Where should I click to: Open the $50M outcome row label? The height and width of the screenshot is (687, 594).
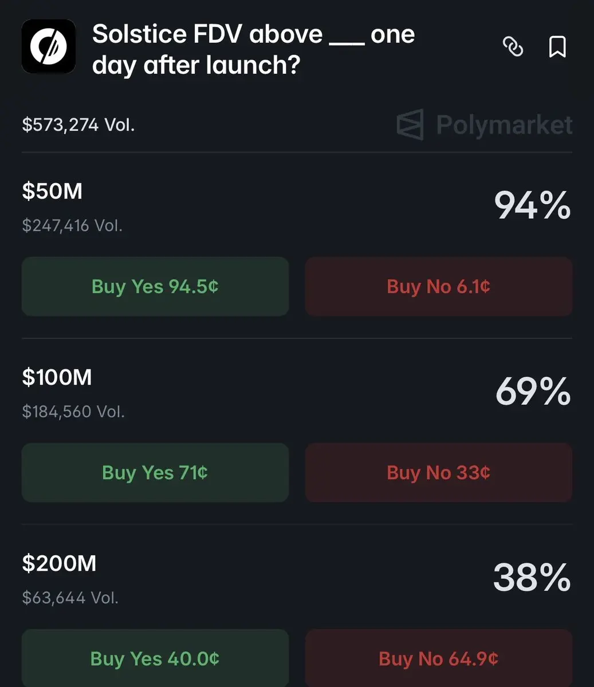click(x=52, y=191)
